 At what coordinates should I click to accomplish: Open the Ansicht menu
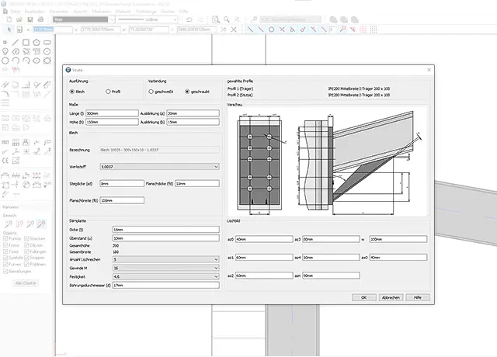coord(78,12)
